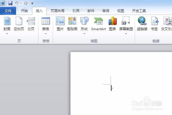Click the Word application icon in title bar
The width and height of the screenshot is (172, 115).
click(x=3, y=3)
